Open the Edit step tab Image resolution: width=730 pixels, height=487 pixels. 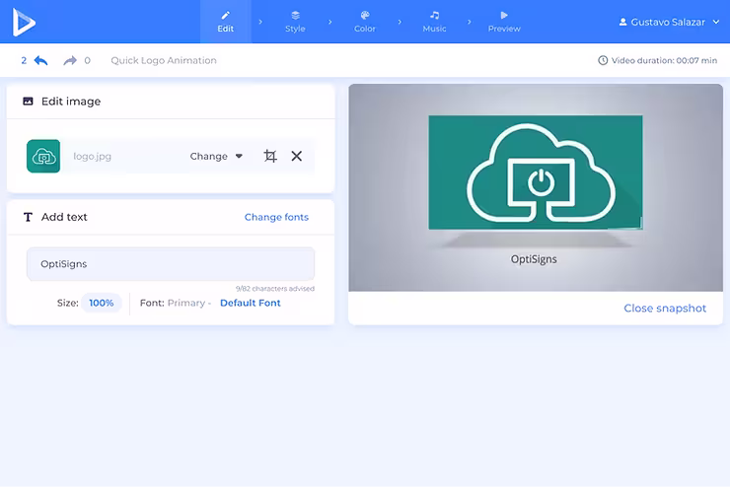point(225,22)
